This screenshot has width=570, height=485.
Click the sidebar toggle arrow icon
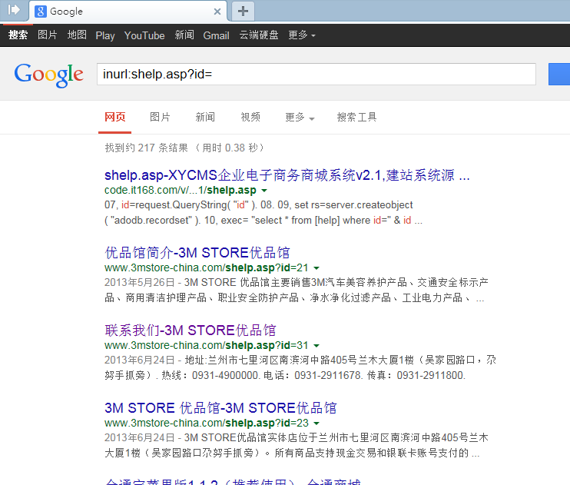14,10
